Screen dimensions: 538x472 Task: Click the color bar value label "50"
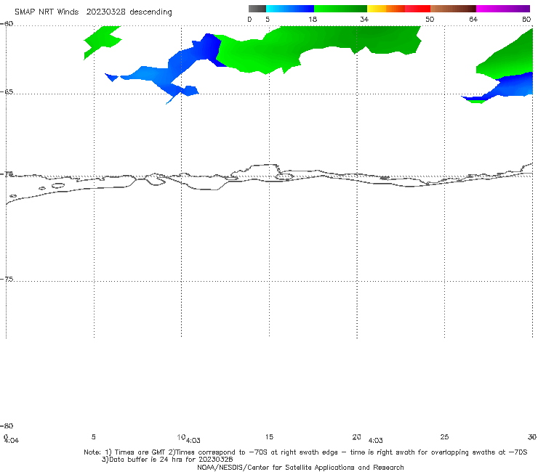(430, 19)
